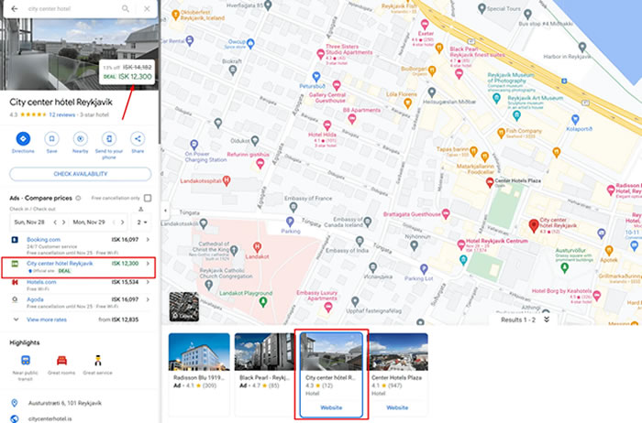This screenshot has height=423, width=642.
Task: Click the Share icon
Action: click(138, 139)
